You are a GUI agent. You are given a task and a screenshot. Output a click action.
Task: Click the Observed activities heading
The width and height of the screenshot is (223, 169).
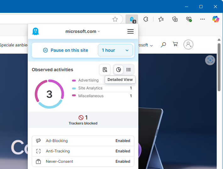point(52,70)
